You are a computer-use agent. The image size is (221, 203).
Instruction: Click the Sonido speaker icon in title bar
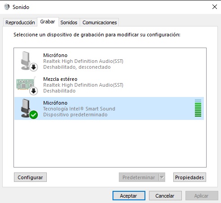(x=7, y=7)
